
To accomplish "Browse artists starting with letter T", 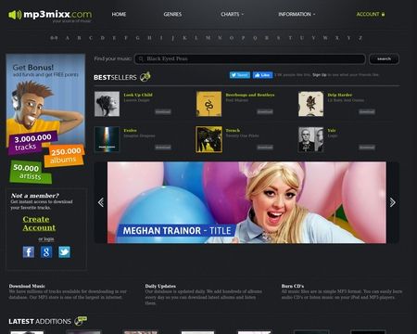I will [290, 38].
